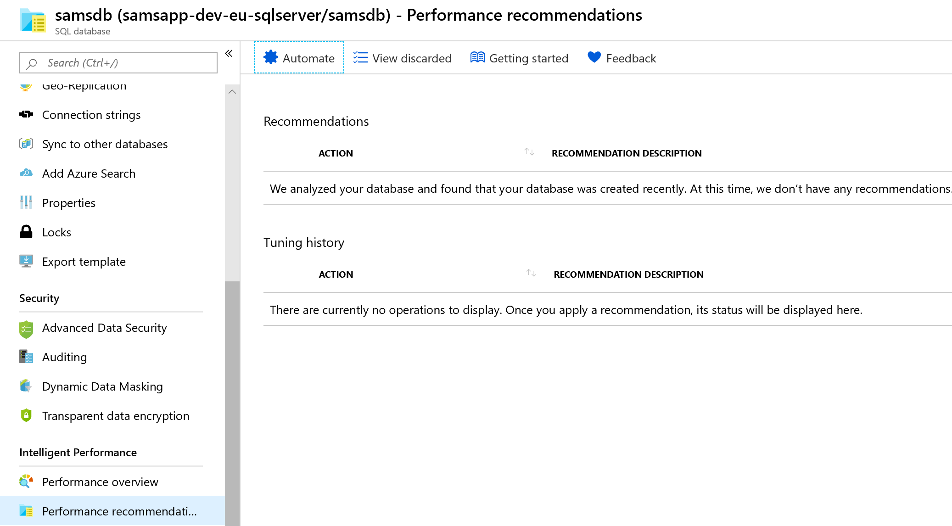Click the Automate gear icon

271,57
